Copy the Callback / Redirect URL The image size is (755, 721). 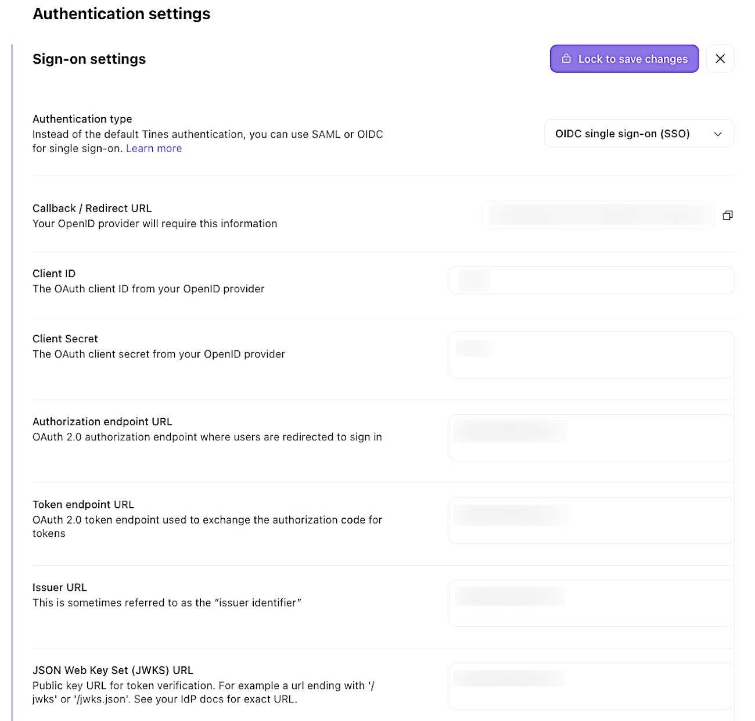pyautogui.click(x=727, y=216)
